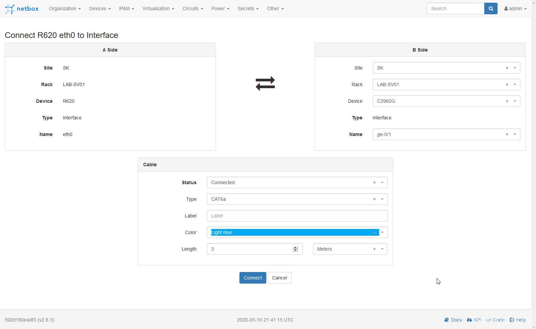Click the A Side name value eth0
Screen dimensions: 536x329
click(68, 134)
